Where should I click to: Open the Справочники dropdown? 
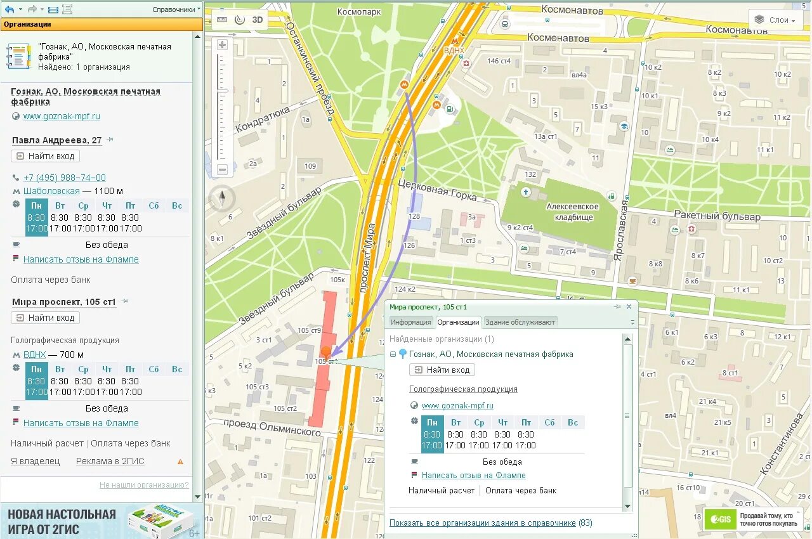[x=176, y=10]
